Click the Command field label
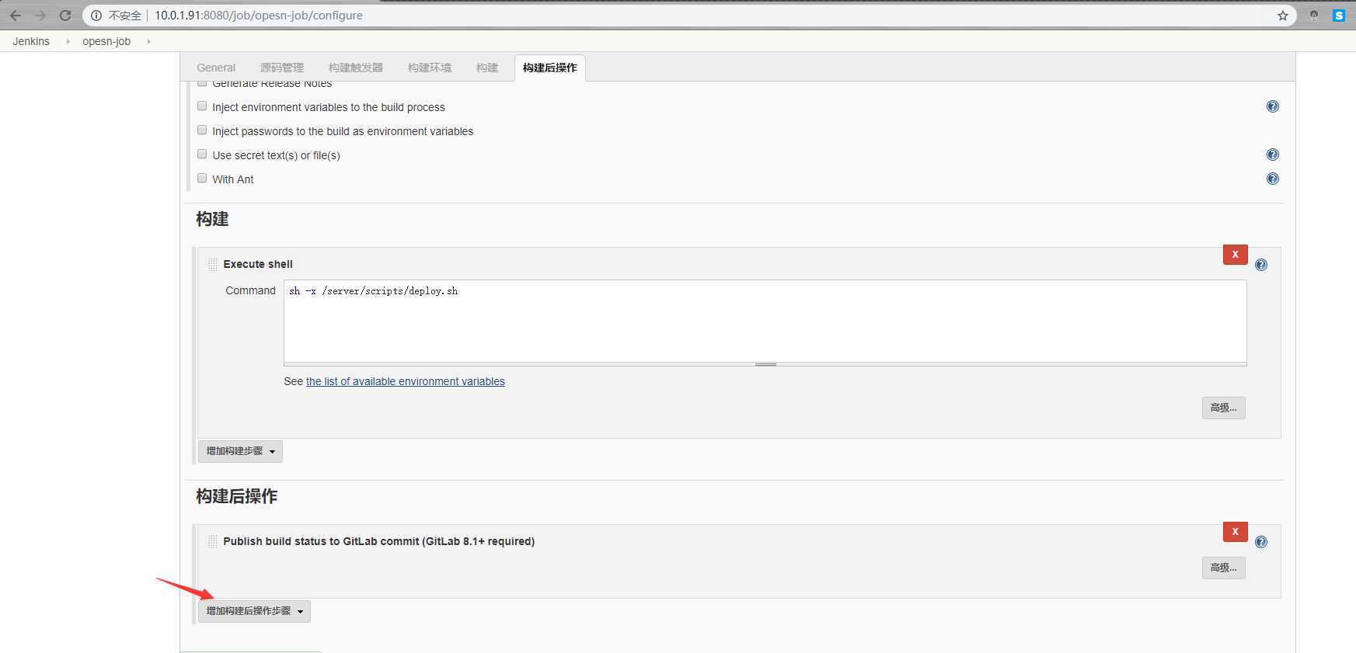The image size is (1356, 653). [x=250, y=290]
